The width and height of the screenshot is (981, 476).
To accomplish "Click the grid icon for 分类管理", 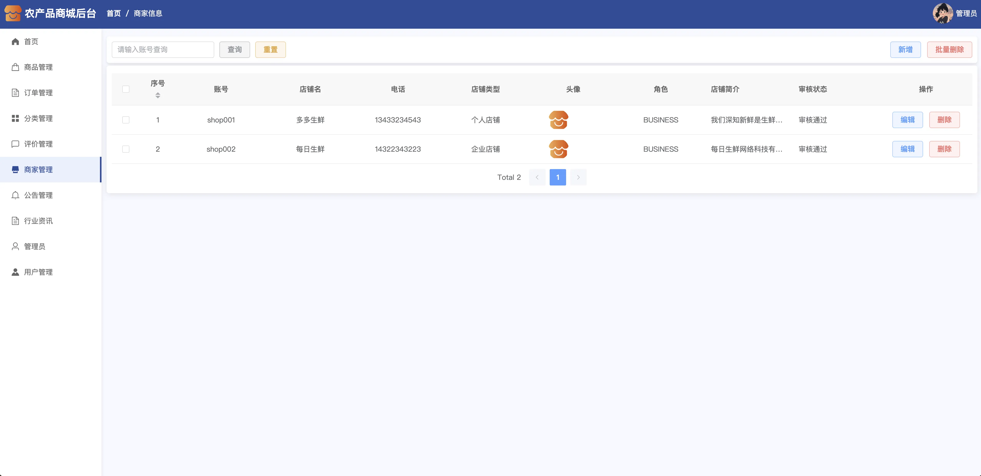I will coord(15,118).
